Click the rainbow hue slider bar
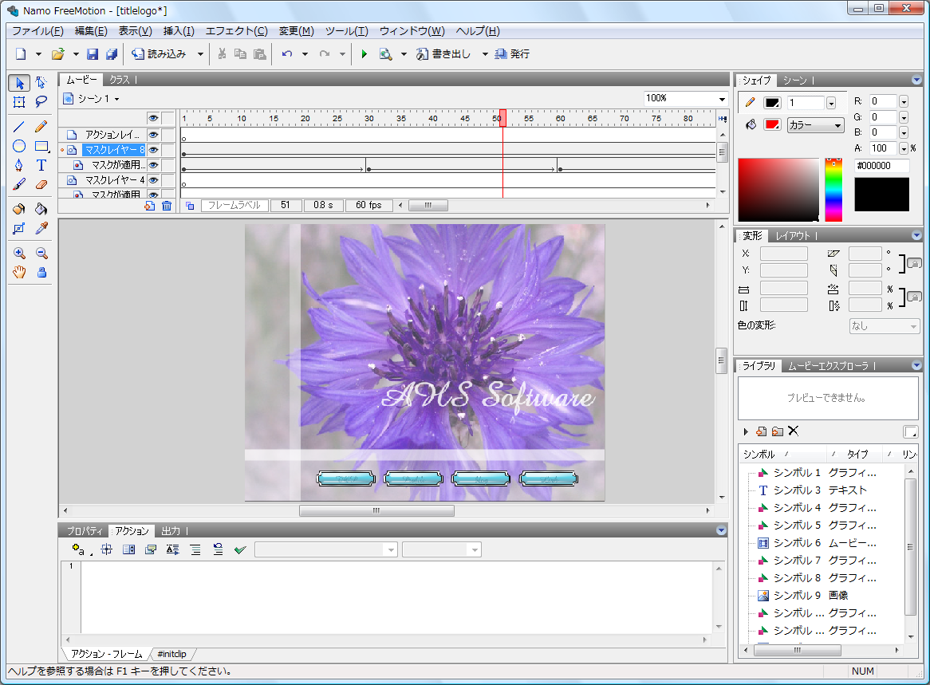Viewport: 930px width, 685px height. click(833, 190)
